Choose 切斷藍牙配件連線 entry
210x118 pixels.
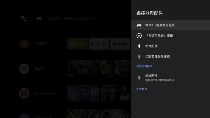[171, 57]
